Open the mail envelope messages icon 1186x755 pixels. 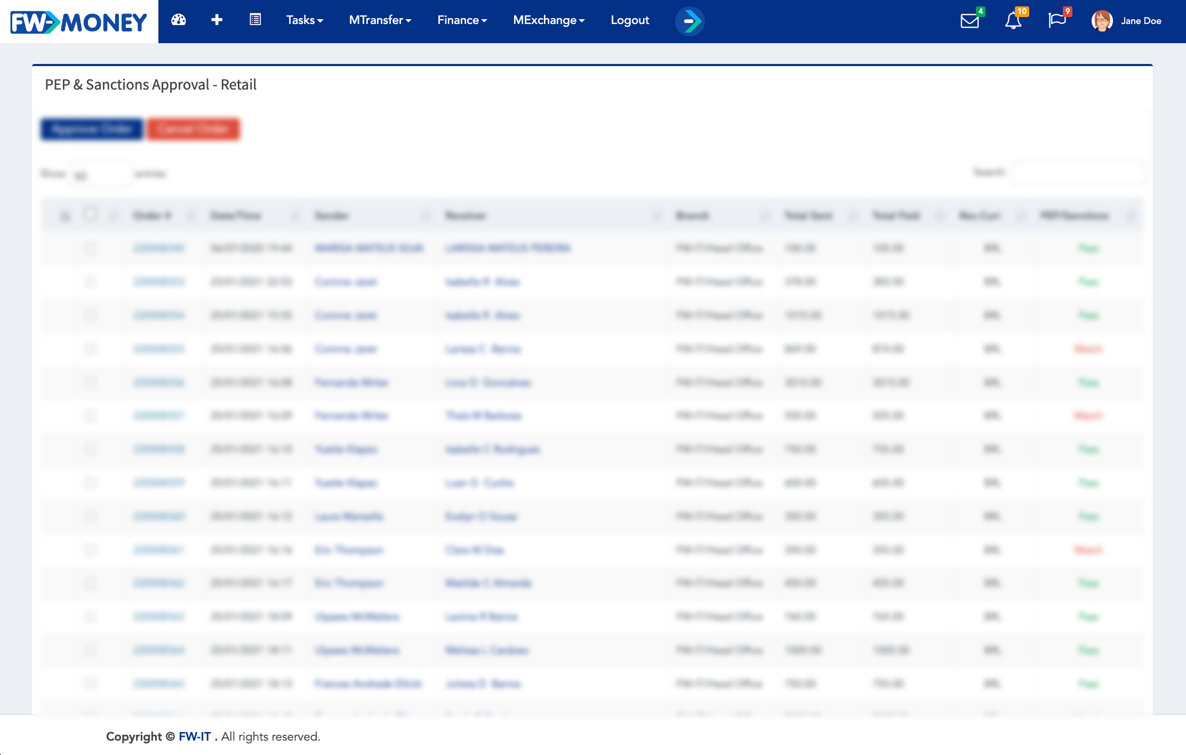(x=969, y=21)
